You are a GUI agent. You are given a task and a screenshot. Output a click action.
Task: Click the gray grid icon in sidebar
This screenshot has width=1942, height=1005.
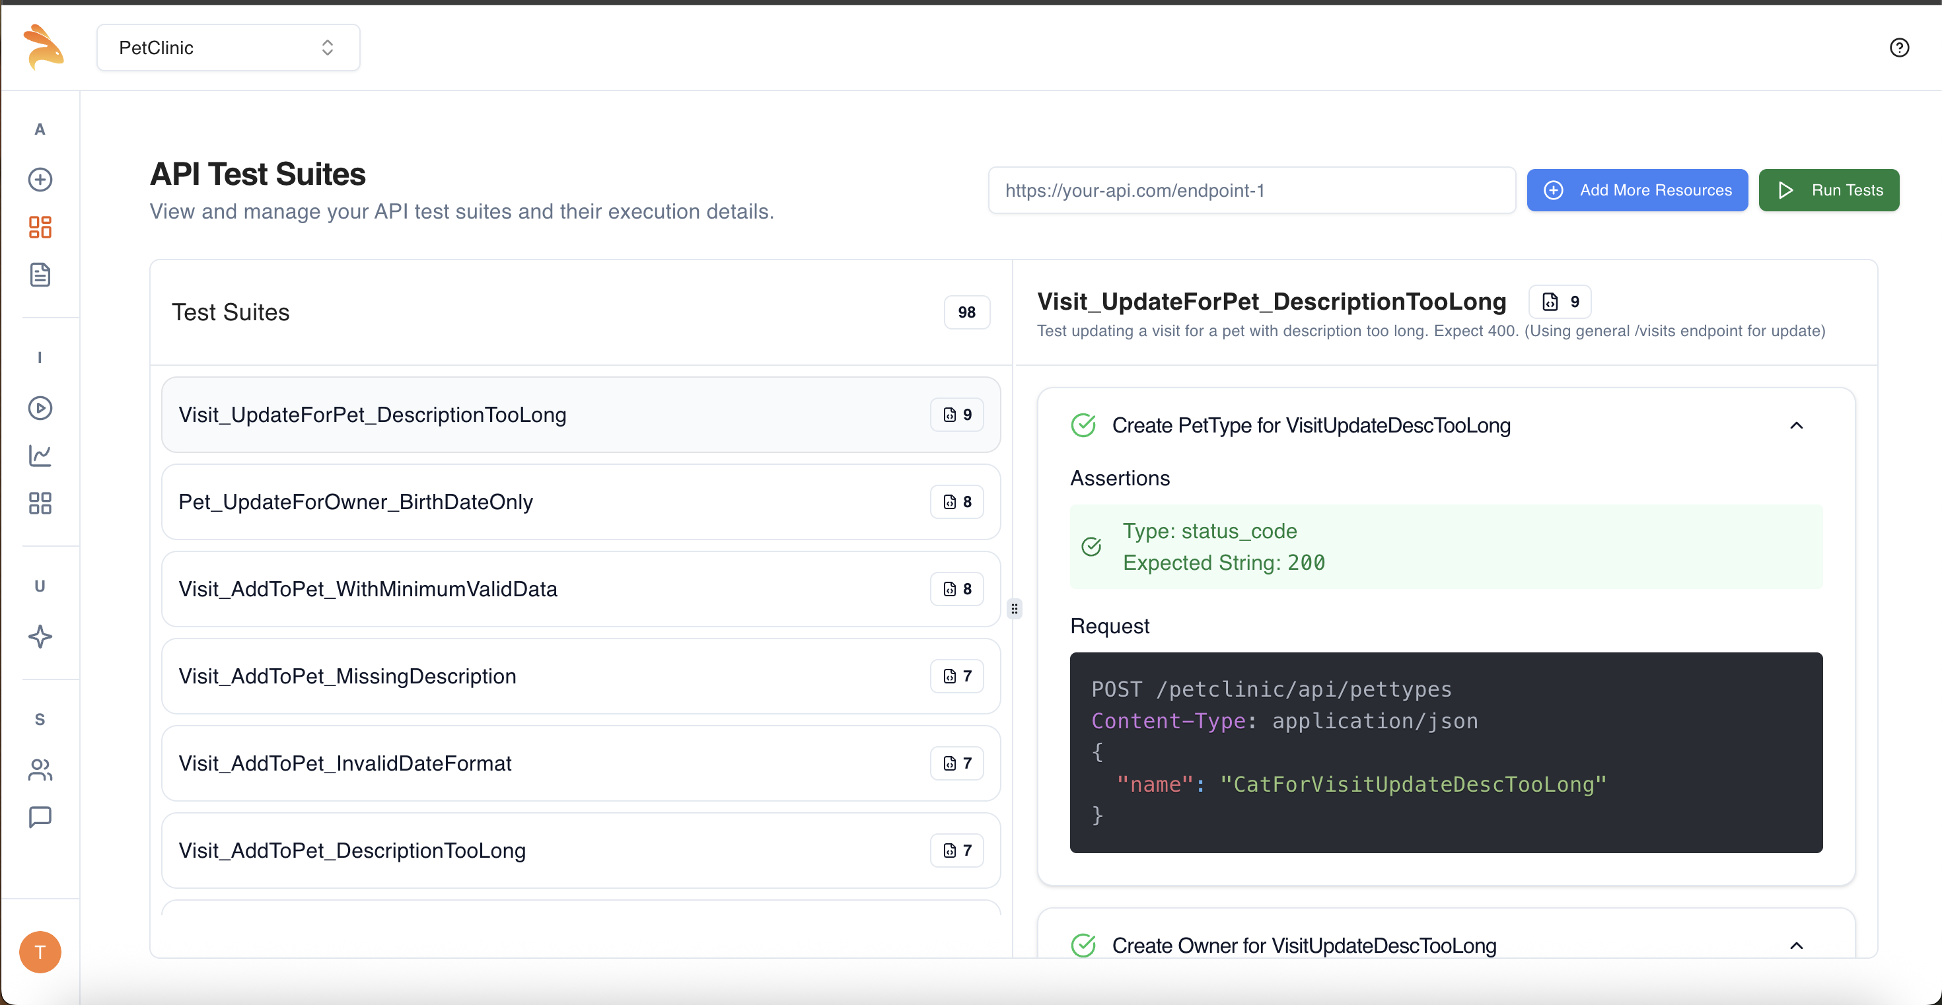click(40, 503)
